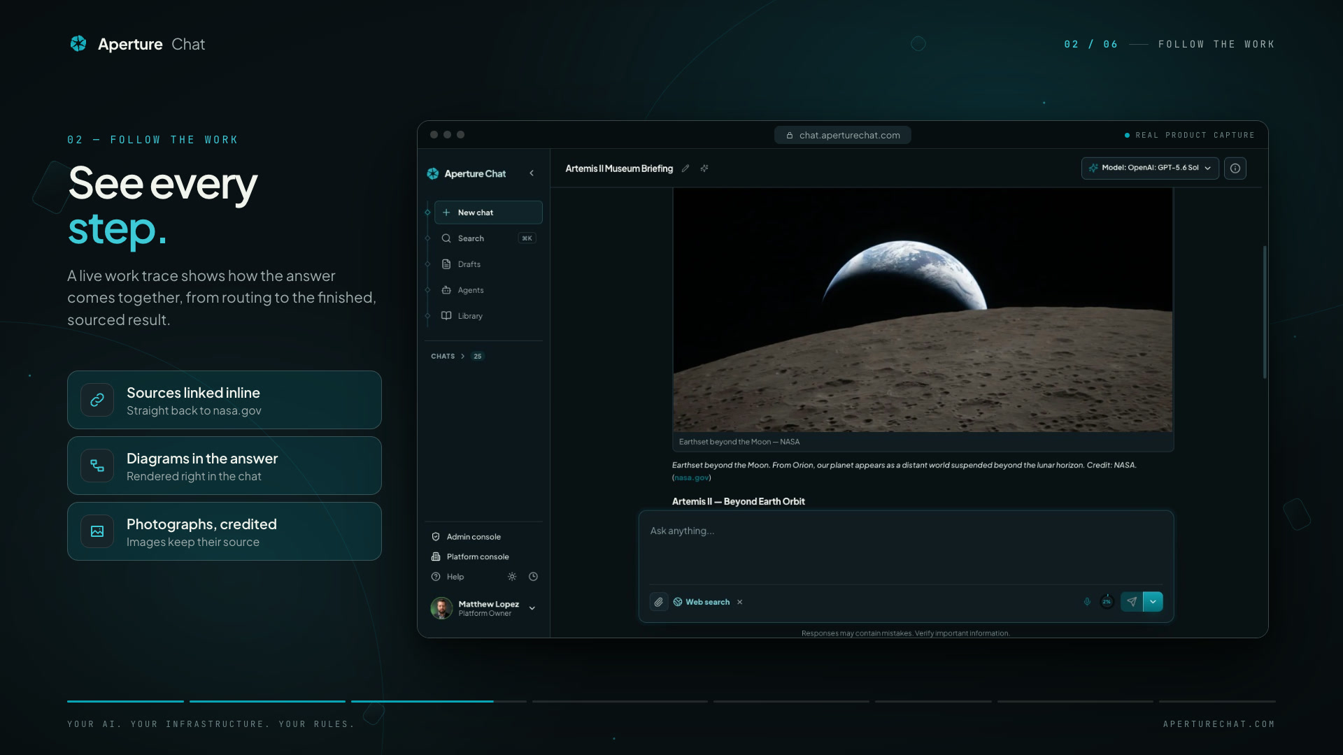Click the sparkle icon beside the chat title
The height and width of the screenshot is (755, 1343).
704,168
